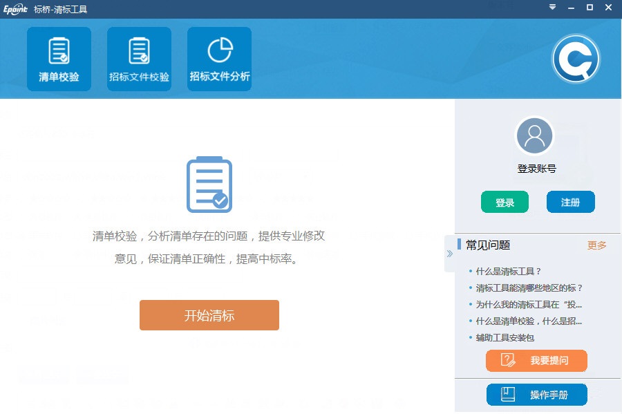
Task: Click the 登录 button
Action: coord(505,202)
